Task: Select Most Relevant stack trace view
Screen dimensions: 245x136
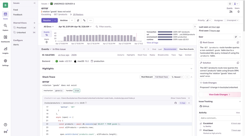Action: (x=147, y=77)
